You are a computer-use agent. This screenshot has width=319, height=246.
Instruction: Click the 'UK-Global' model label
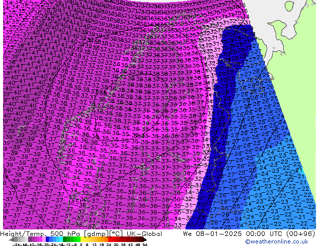coord(144,234)
